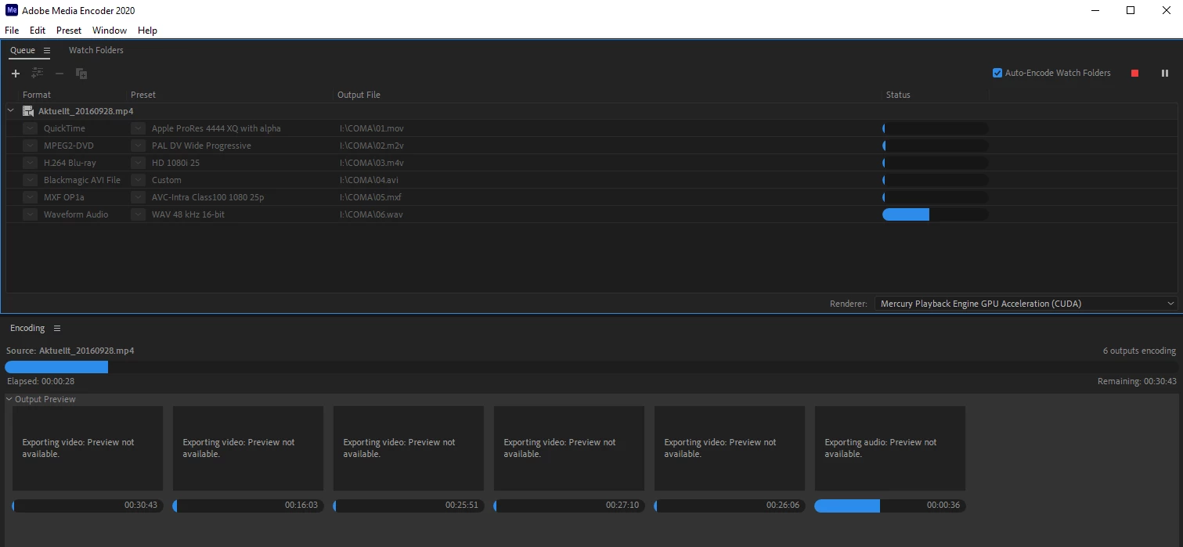
Task: Open the Help menu
Action: [x=147, y=31]
